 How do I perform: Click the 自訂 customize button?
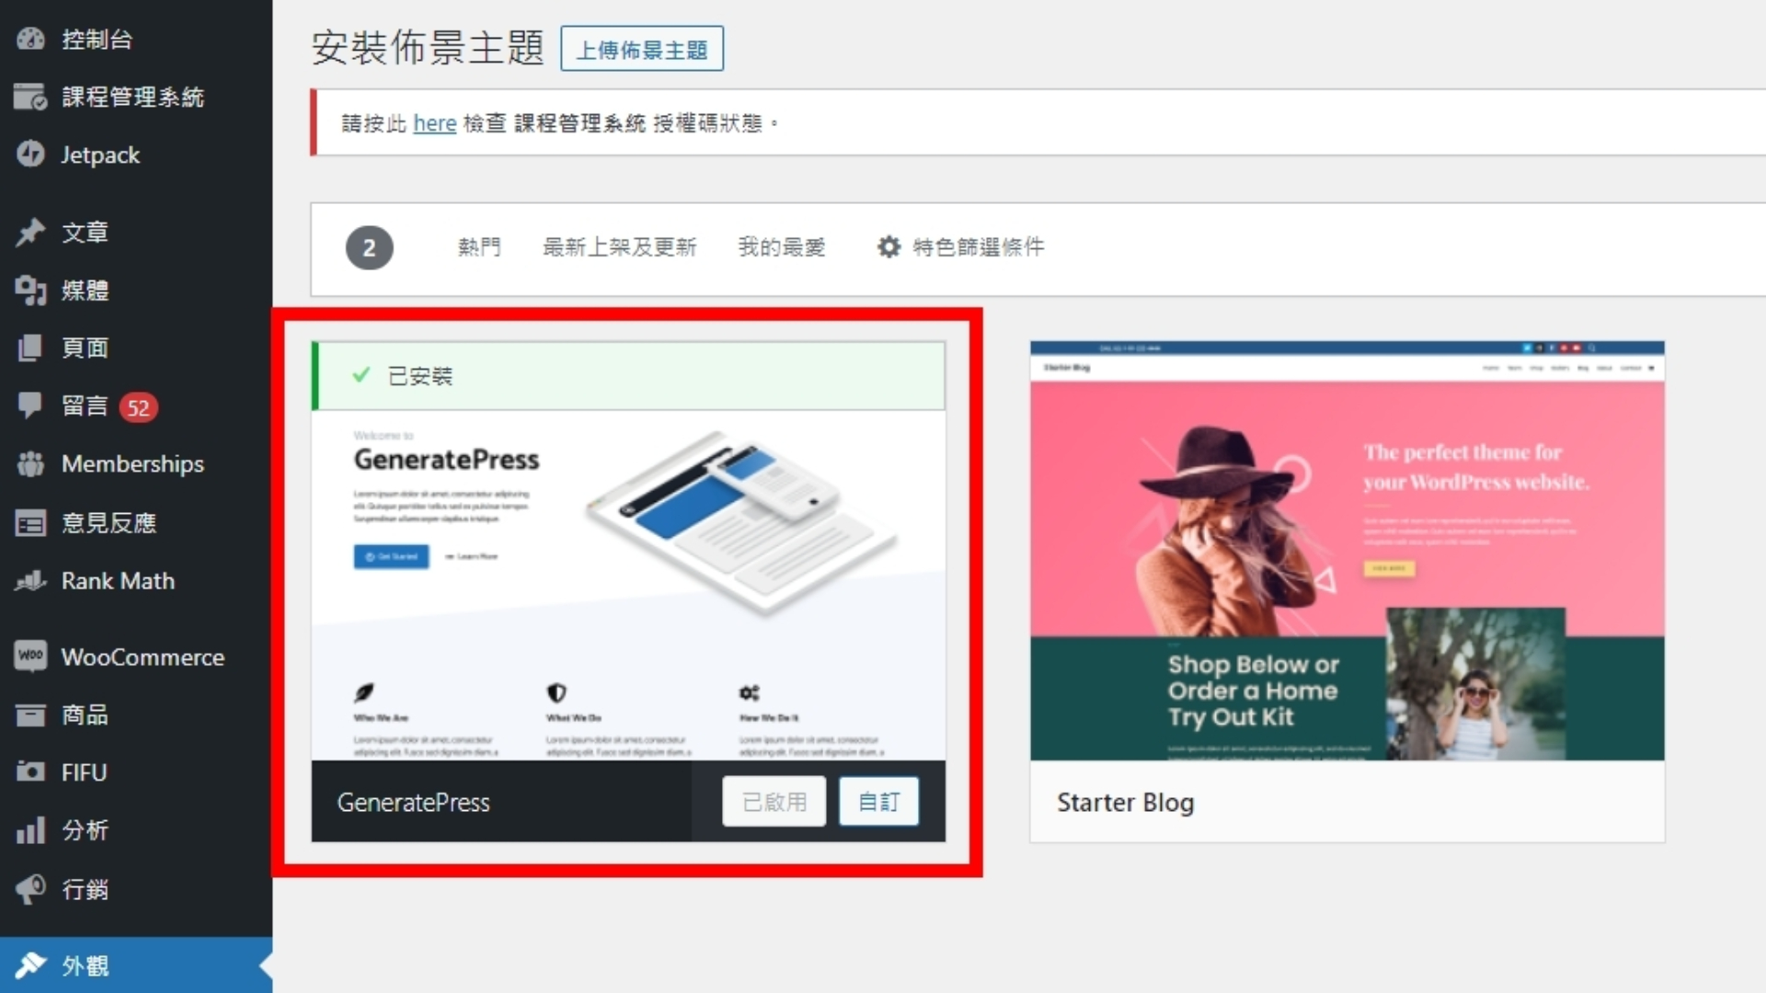[878, 802]
